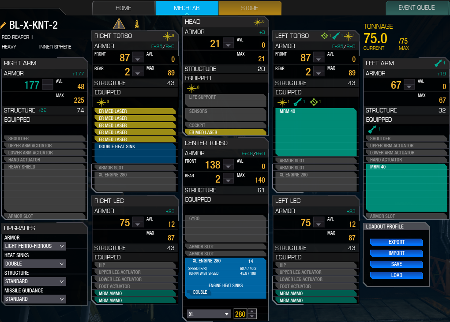
Task: Open Light Ferro-Fibrous armor upgrade dropdown
Action: 35,246
